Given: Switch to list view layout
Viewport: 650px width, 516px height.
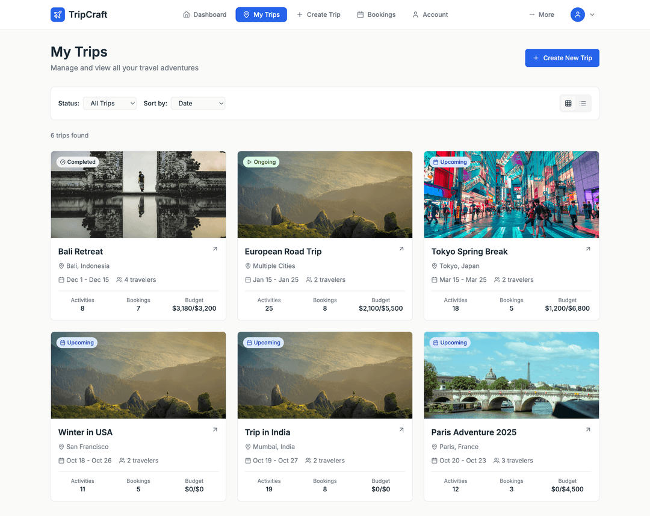Looking at the screenshot, I should (x=583, y=103).
